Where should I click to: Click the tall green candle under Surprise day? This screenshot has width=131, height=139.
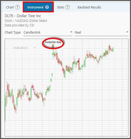click(x=53, y=54)
